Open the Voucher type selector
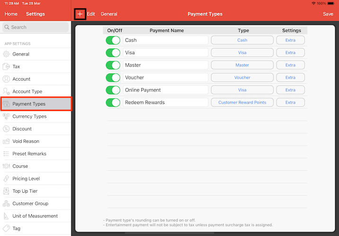This screenshot has height=236, width=339. pyautogui.click(x=242, y=78)
